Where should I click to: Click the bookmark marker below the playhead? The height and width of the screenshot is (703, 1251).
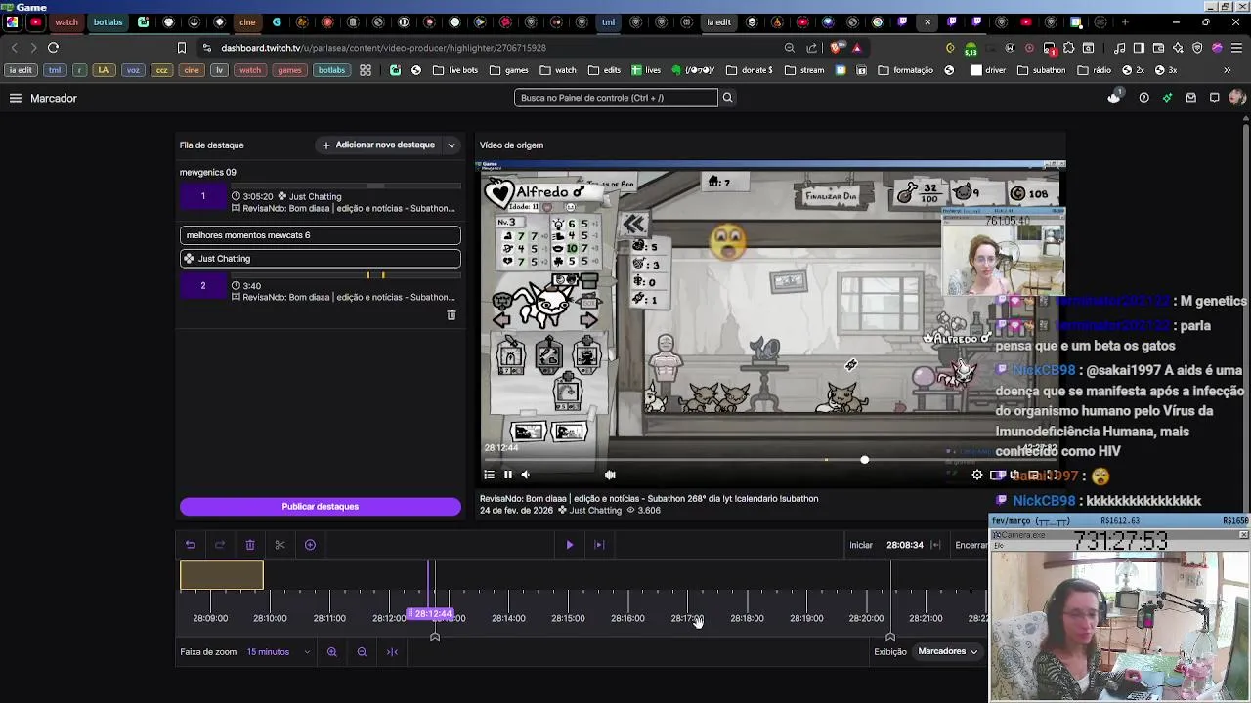coord(435,637)
